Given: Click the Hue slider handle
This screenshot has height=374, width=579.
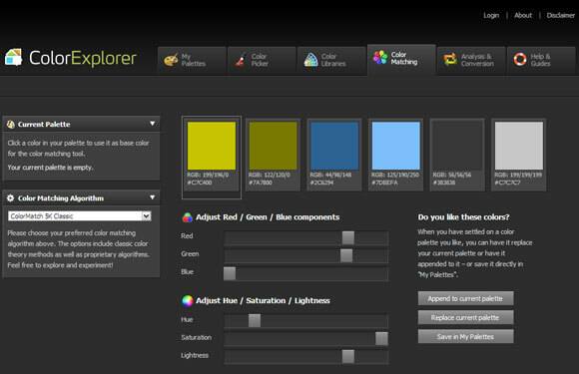Looking at the screenshot, I should point(255,320).
